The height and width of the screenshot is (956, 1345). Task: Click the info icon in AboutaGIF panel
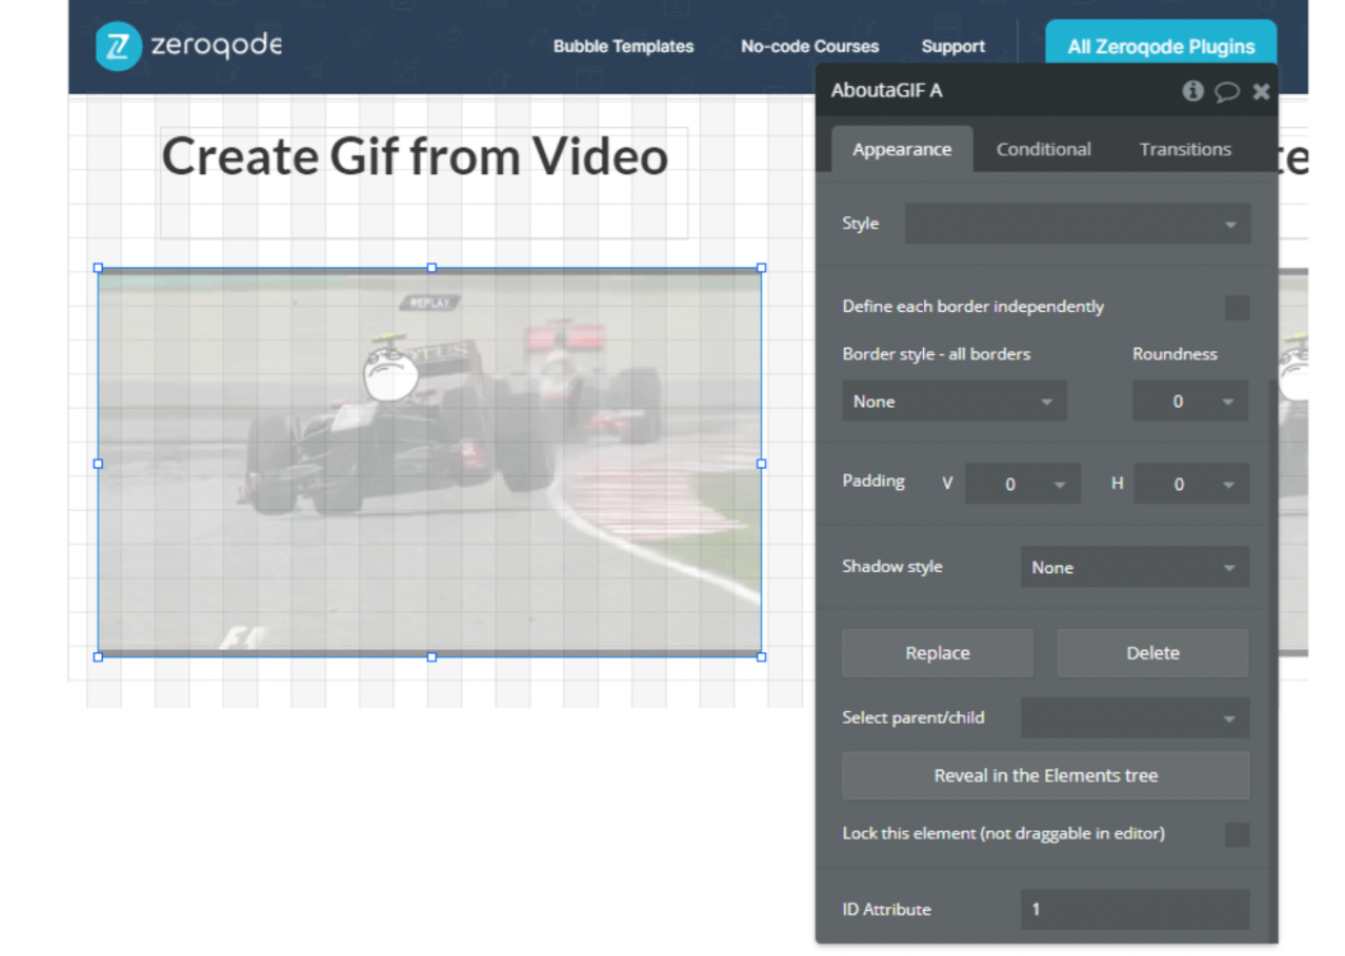pos(1192,91)
